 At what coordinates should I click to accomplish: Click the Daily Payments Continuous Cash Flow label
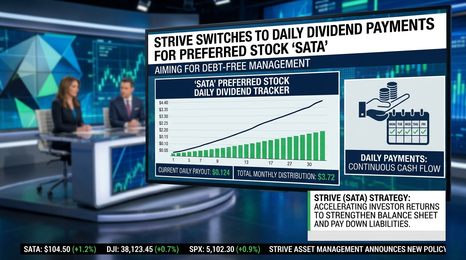394,163
